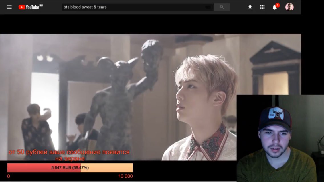Click the on-screen keyboard icon in search box
This screenshot has height=182, width=324.
[208, 7]
